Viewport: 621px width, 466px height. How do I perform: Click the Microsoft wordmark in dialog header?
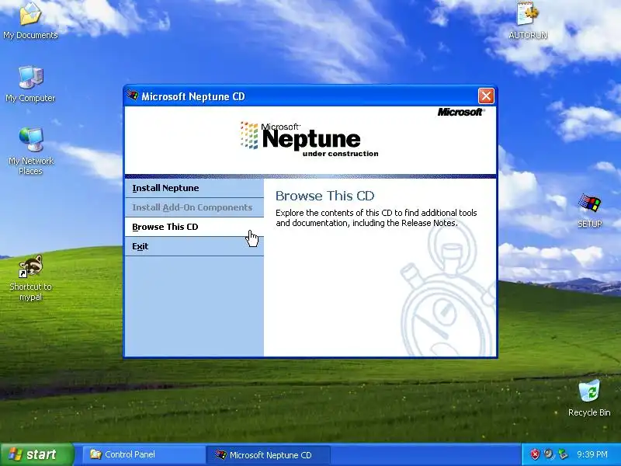click(x=460, y=112)
